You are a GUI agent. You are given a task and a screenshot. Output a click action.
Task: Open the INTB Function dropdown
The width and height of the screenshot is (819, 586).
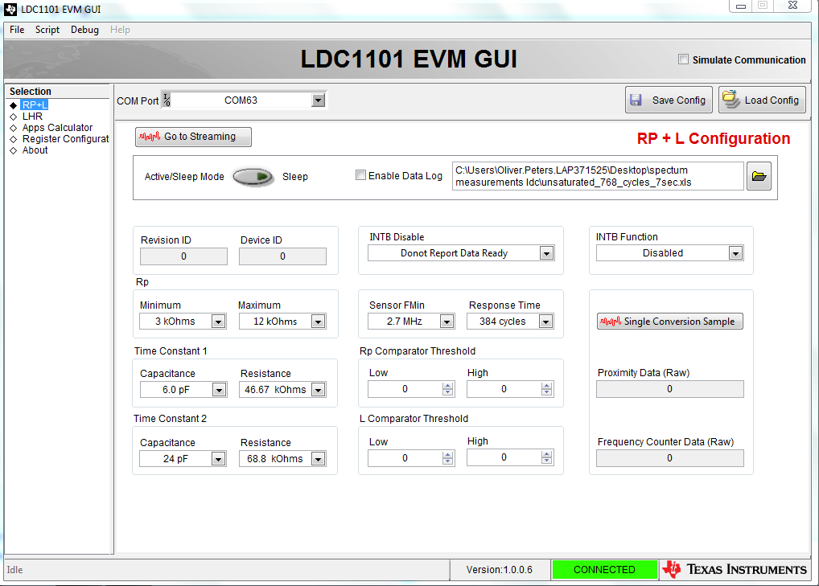click(735, 253)
